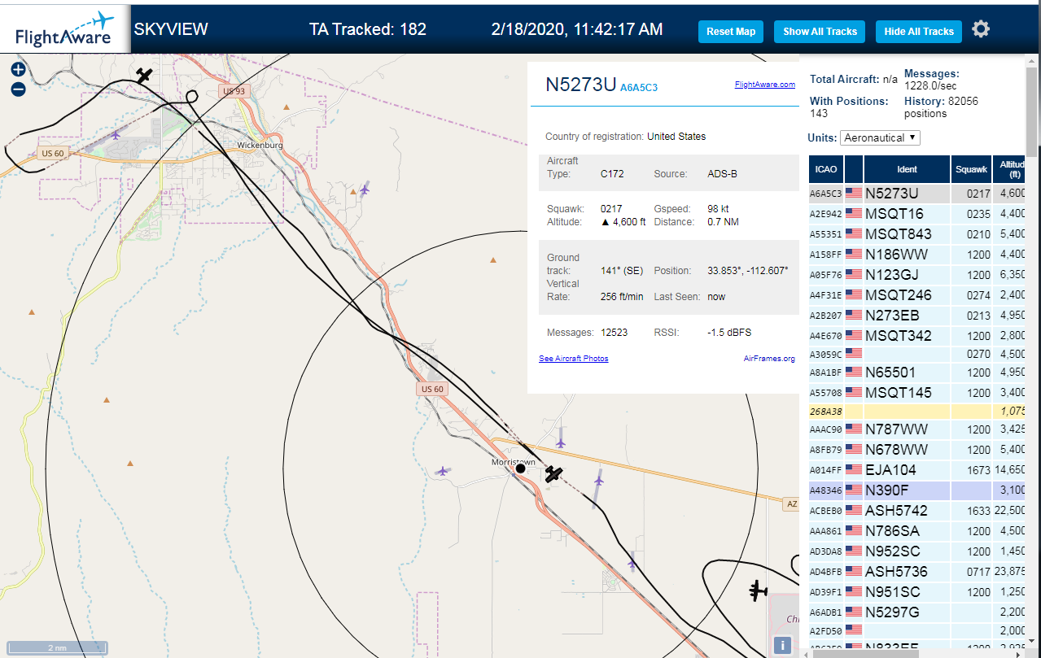
Task: Click Show All Tracks button
Action: [x=820, y=32]
